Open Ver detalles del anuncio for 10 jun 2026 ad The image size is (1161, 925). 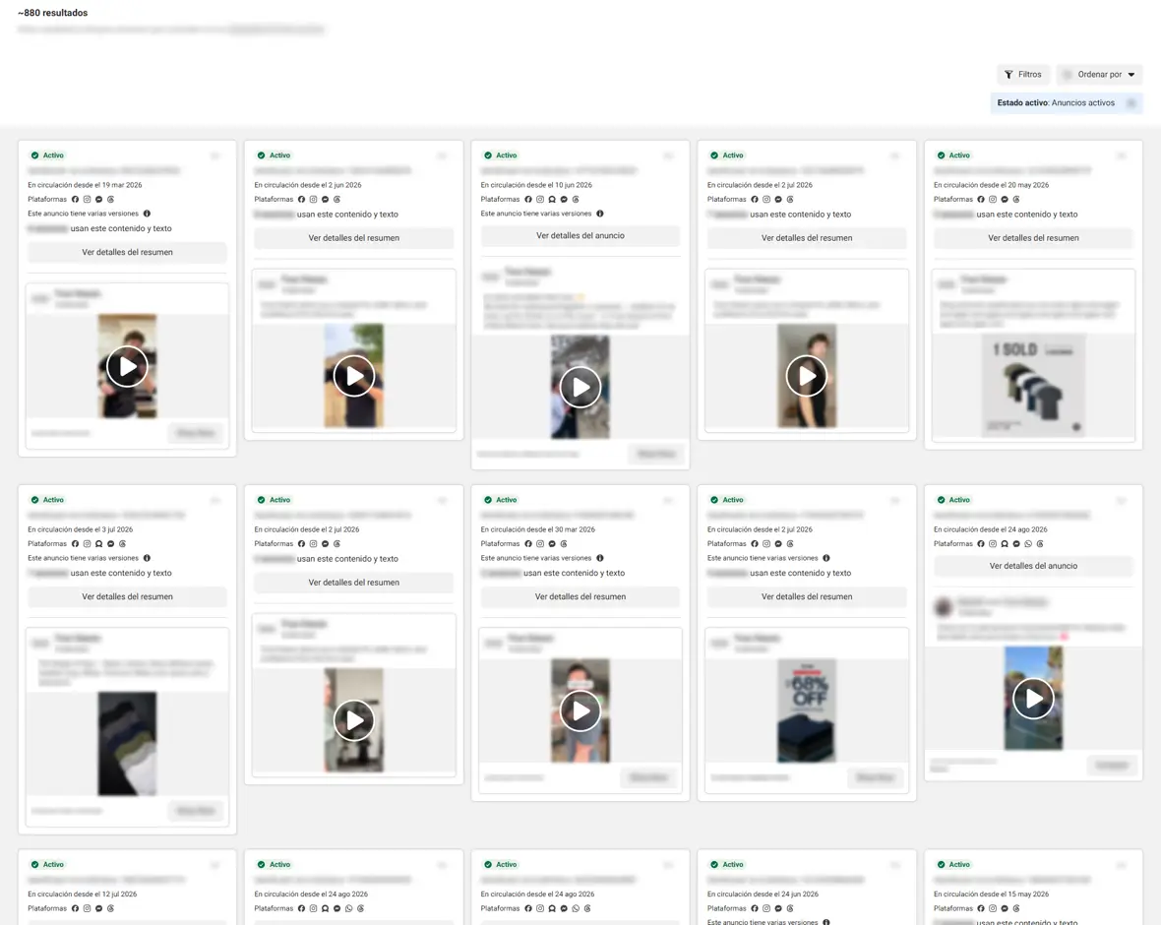tap(580, 236)
